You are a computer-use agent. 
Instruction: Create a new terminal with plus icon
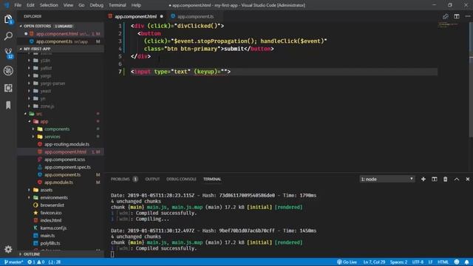[x=423, y=179]
